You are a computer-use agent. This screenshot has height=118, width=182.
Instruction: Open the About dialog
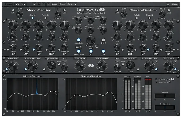[x=175, y=4]
